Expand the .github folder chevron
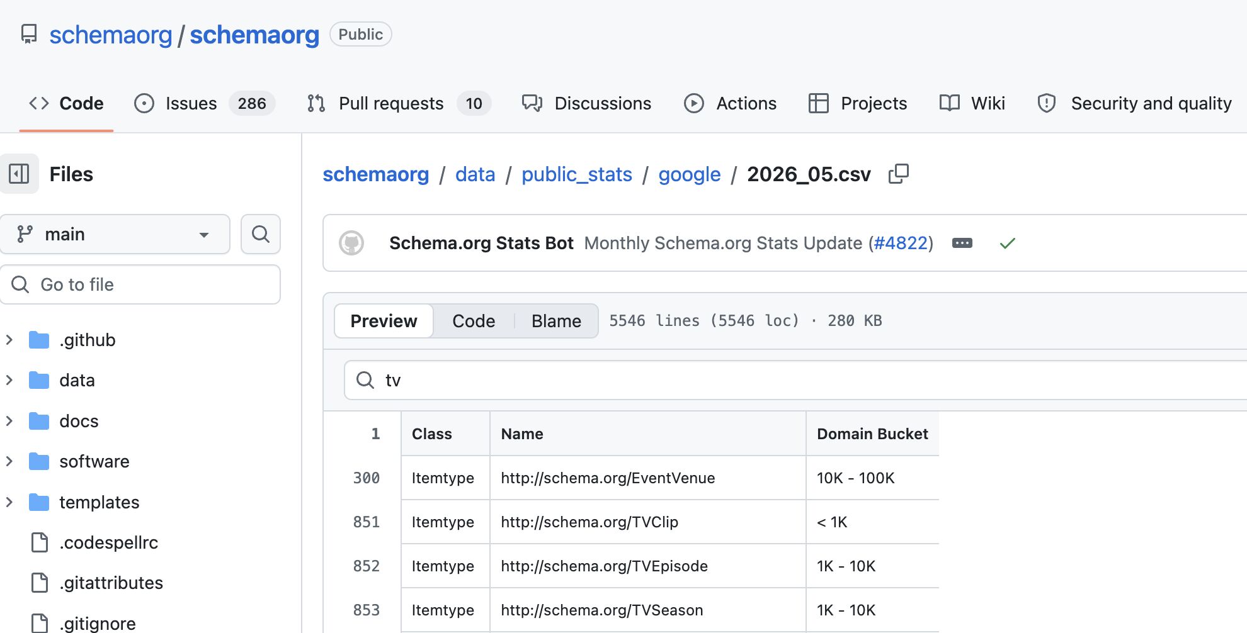Viewport: 1247px width, 633px height. (9, 340)
